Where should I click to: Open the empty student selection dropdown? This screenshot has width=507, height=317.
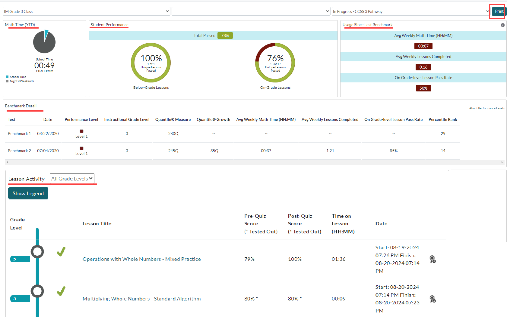[251, 11]
